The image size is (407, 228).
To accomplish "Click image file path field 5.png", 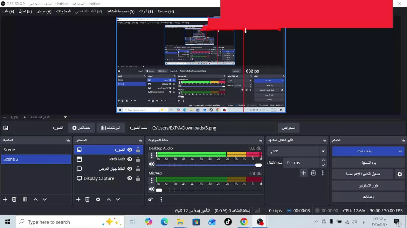I will tap(212, 128).
